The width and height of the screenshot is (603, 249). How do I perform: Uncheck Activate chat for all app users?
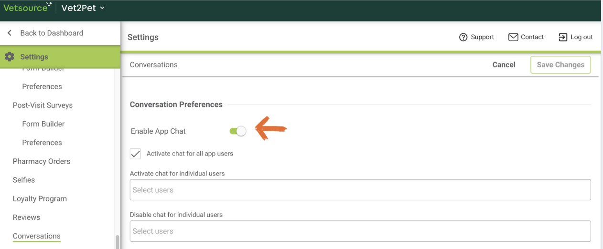click(x=136, y=154)
